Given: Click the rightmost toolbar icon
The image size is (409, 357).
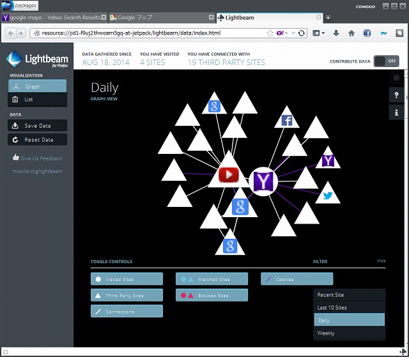Looking at the screenshot, I should [x=399, y=33].
